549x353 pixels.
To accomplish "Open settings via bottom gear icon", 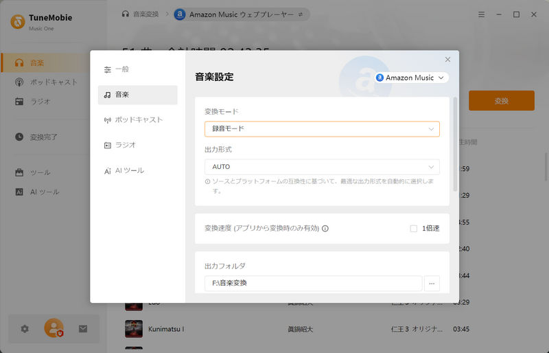I will tap(25, 329).
